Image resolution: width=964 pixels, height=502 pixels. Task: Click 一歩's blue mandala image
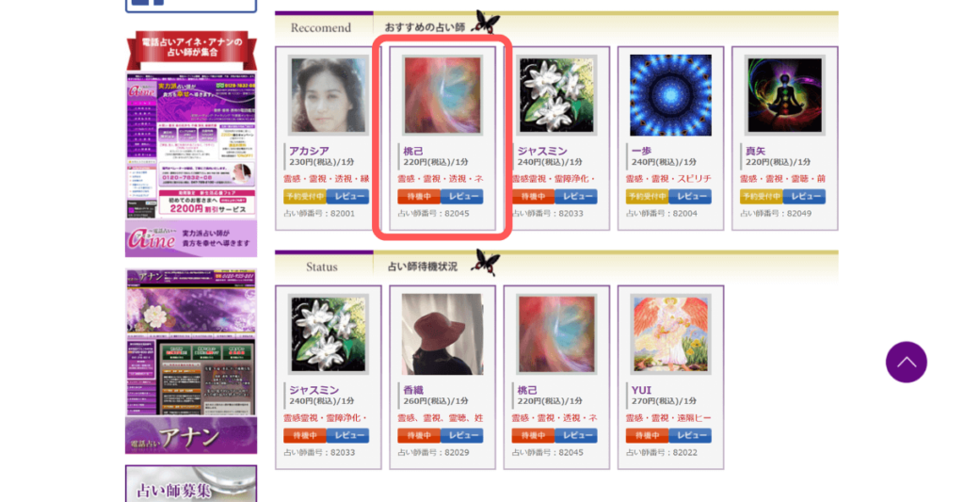coord(670,95)
